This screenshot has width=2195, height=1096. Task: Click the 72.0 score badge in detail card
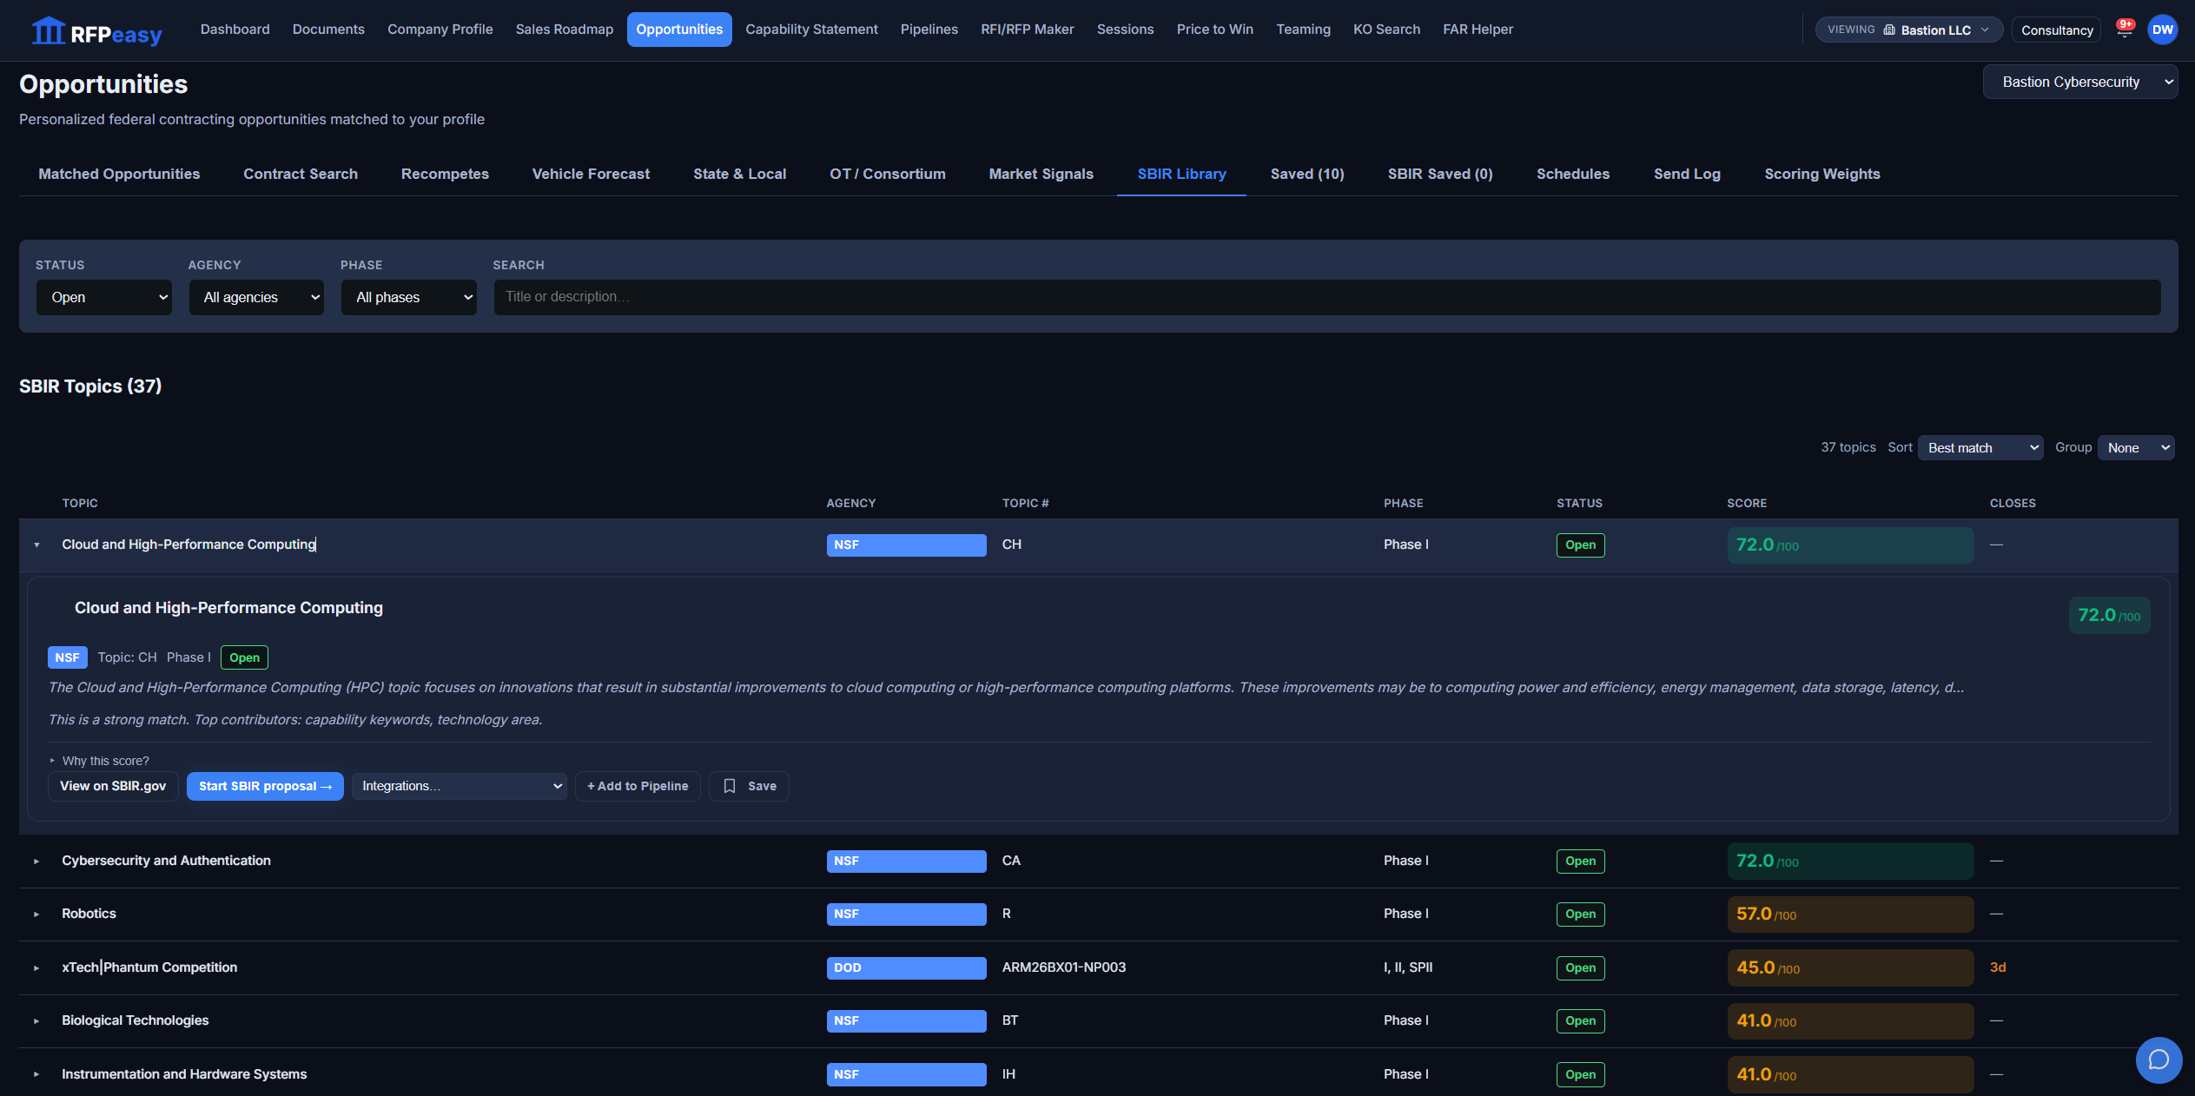pyautogui.click(x=2109, y=616)
